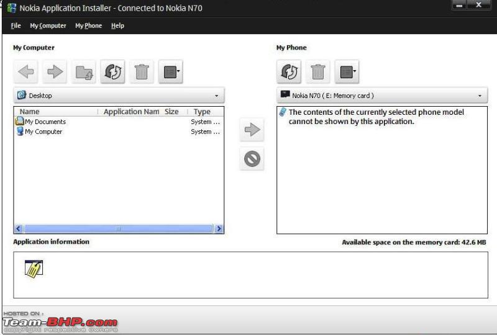Click the cancel installation button
497x335 pixels.
(252, 159)
